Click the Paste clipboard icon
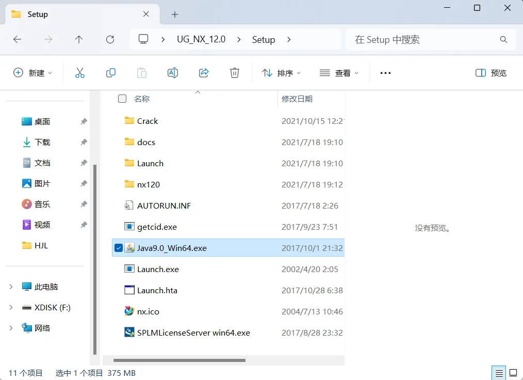Viewport: 523px width, 380px height. [x=142, y=73]
